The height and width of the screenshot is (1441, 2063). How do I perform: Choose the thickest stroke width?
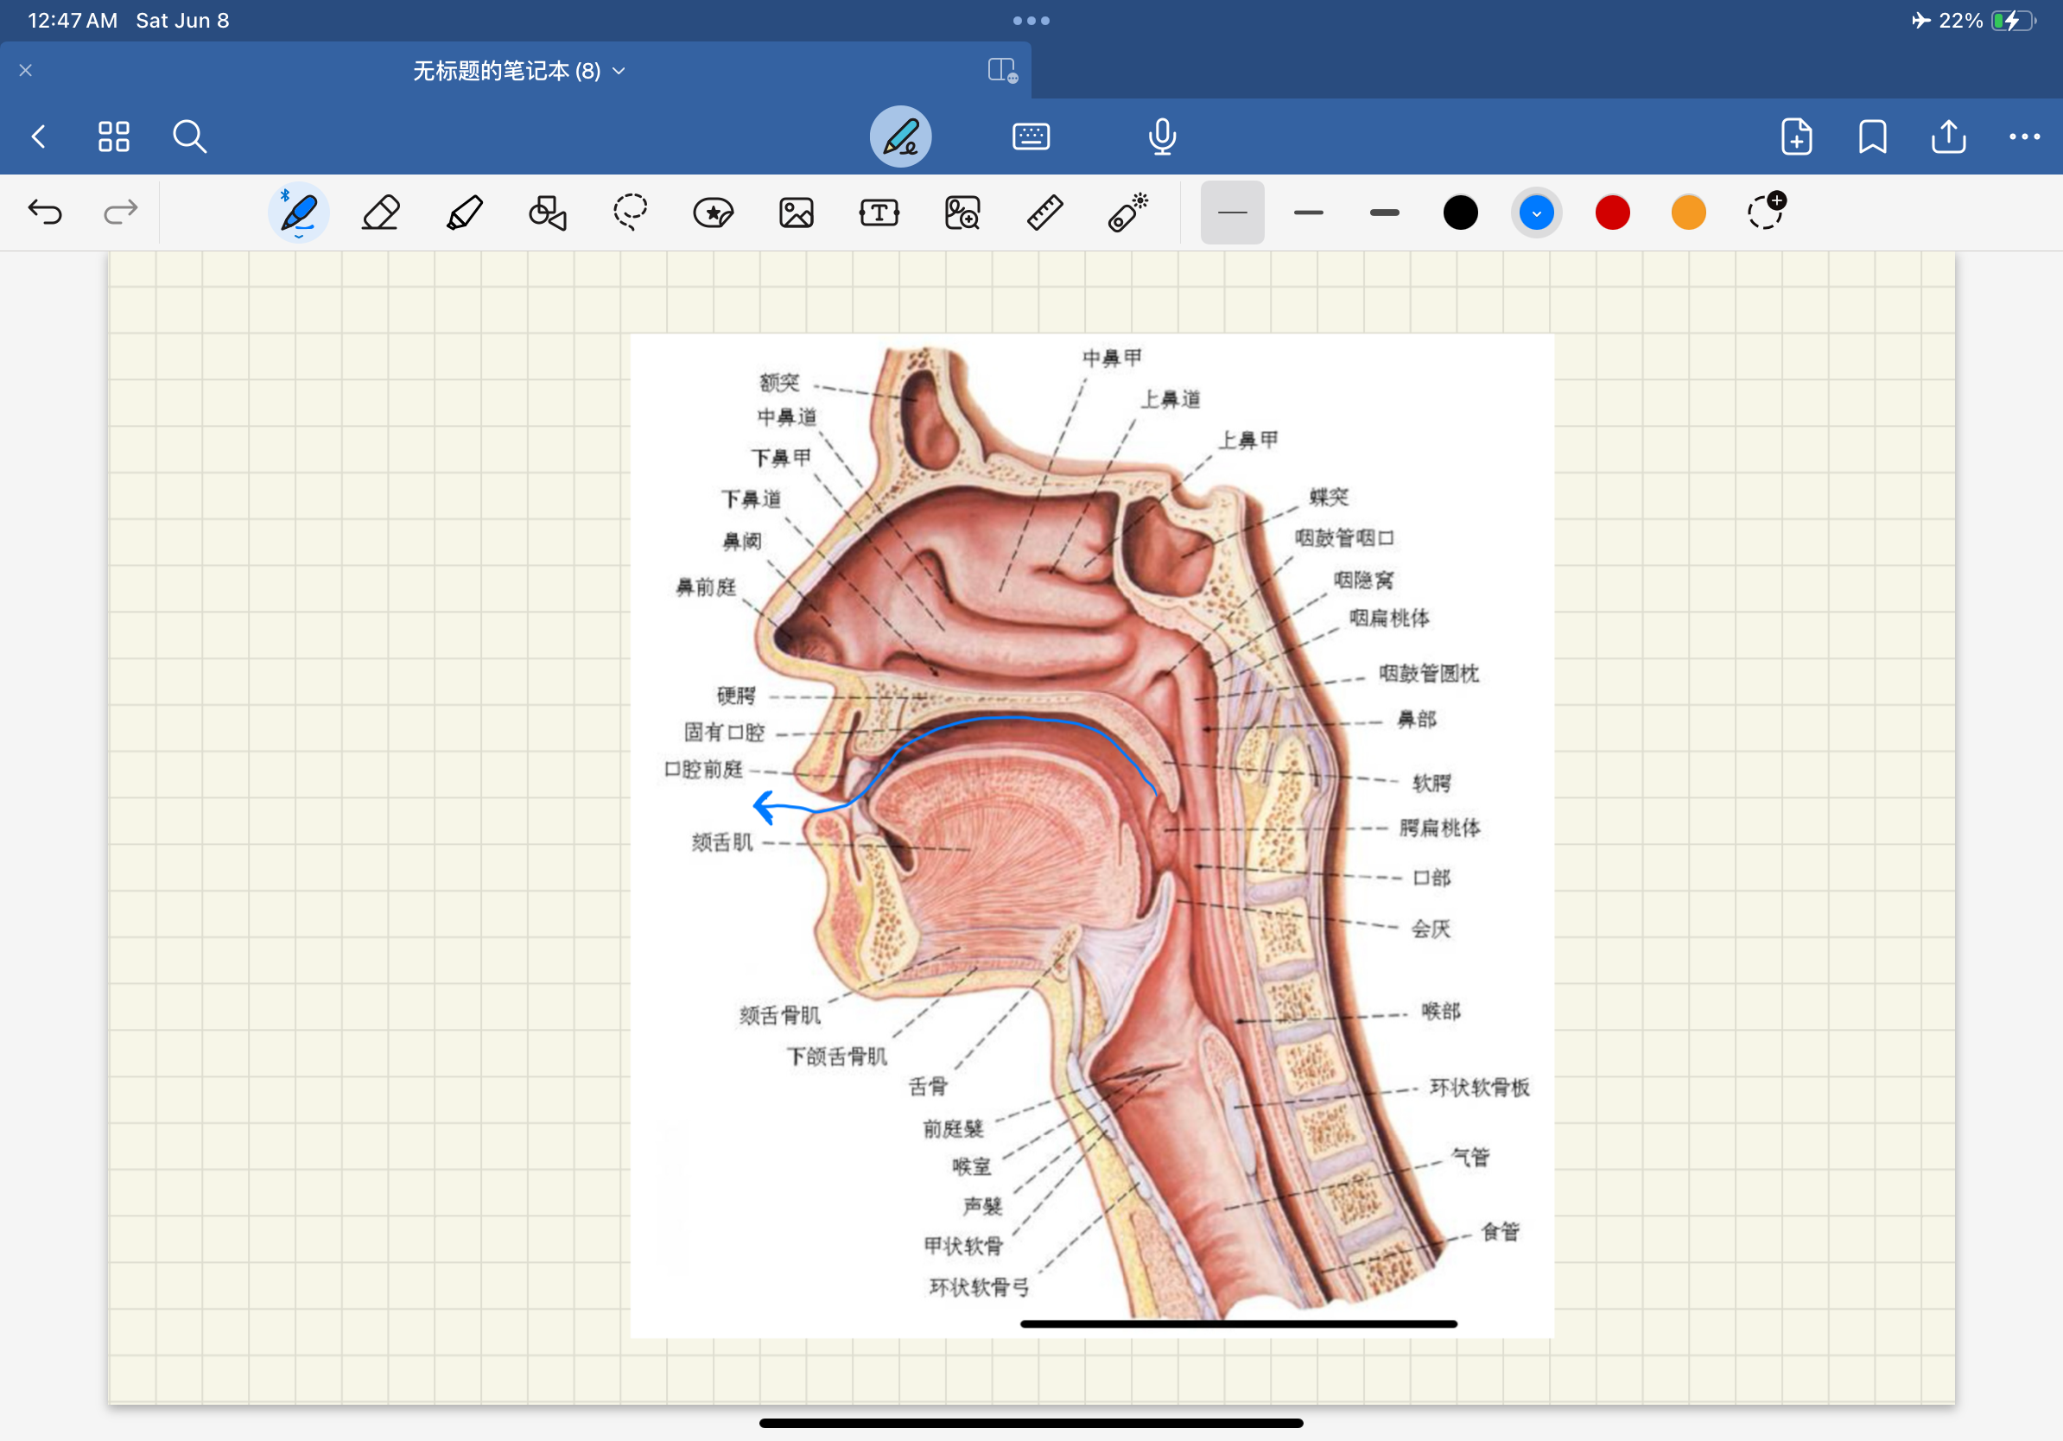pos(1384,213)
